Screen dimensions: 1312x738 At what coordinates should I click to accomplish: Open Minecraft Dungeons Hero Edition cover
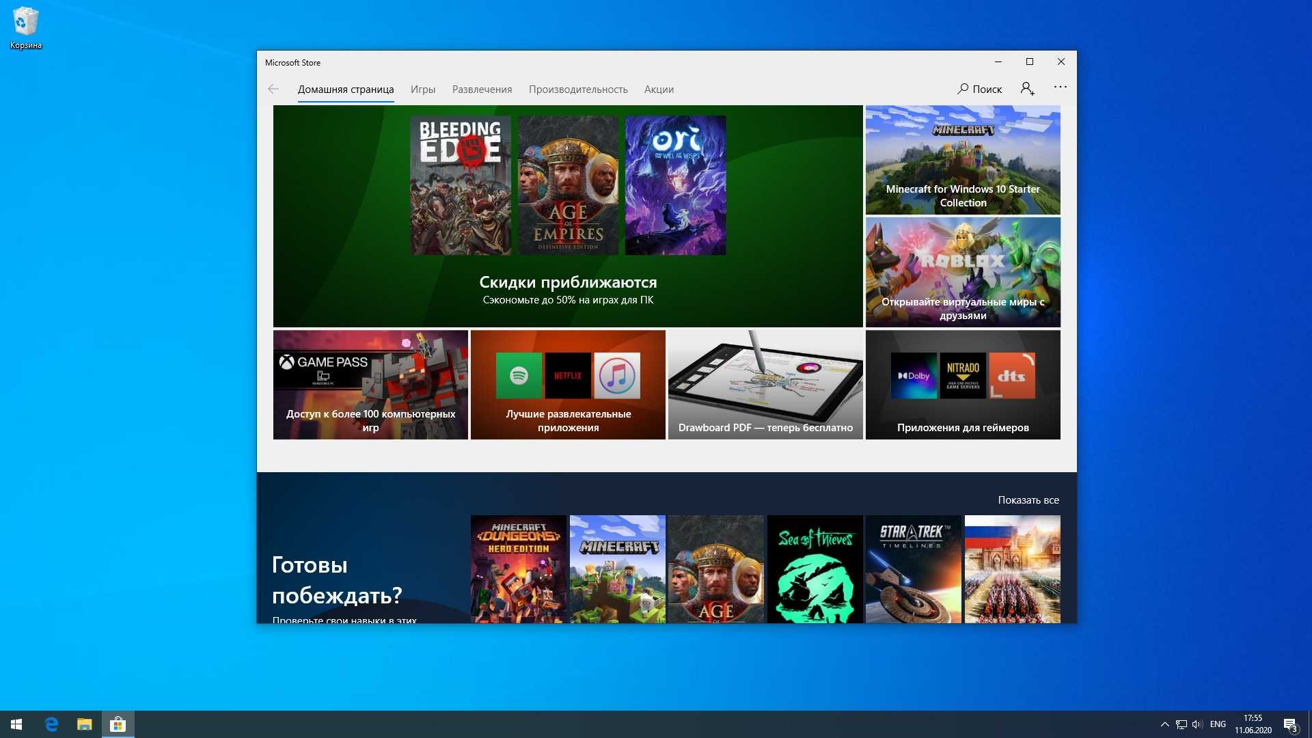tap(519, 569)
